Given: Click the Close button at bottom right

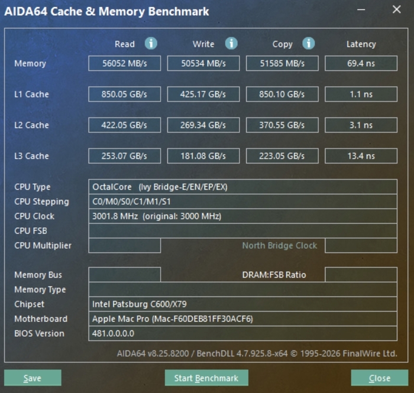Looking at the screenshot, I should click(379, 378).
